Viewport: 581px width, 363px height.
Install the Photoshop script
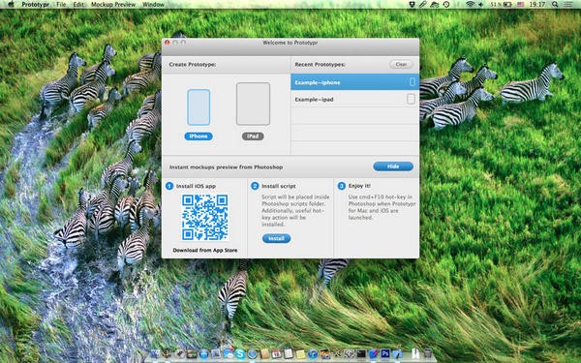(276, 238)
